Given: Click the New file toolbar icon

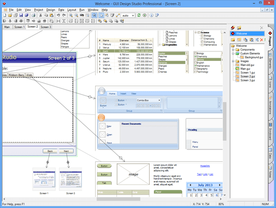Looking at the screenshot, I should 5,15.
